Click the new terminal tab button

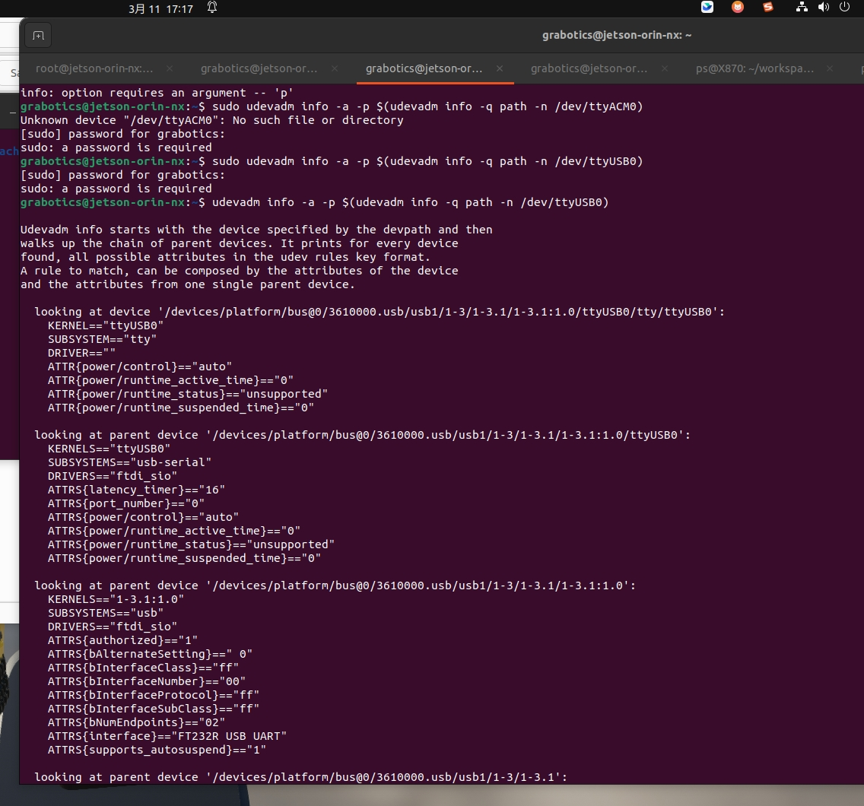click(x=38, y=36)
